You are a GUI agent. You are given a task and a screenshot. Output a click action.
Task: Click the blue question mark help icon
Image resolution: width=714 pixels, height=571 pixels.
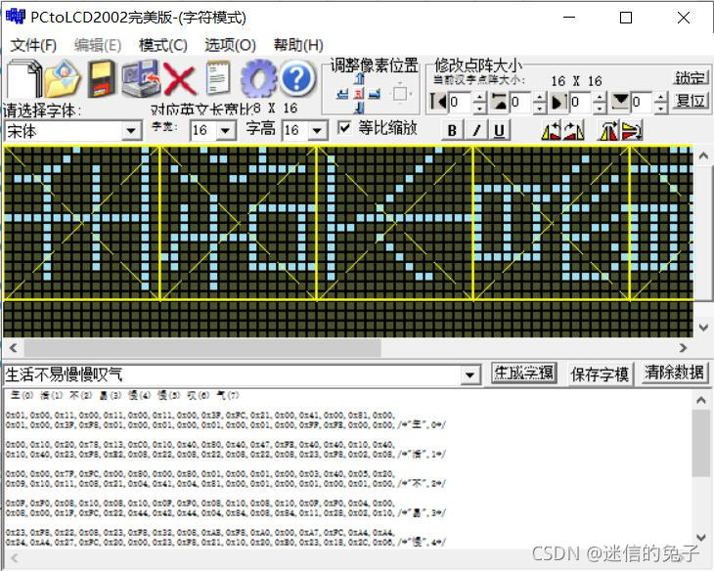(x=297, y=79)
